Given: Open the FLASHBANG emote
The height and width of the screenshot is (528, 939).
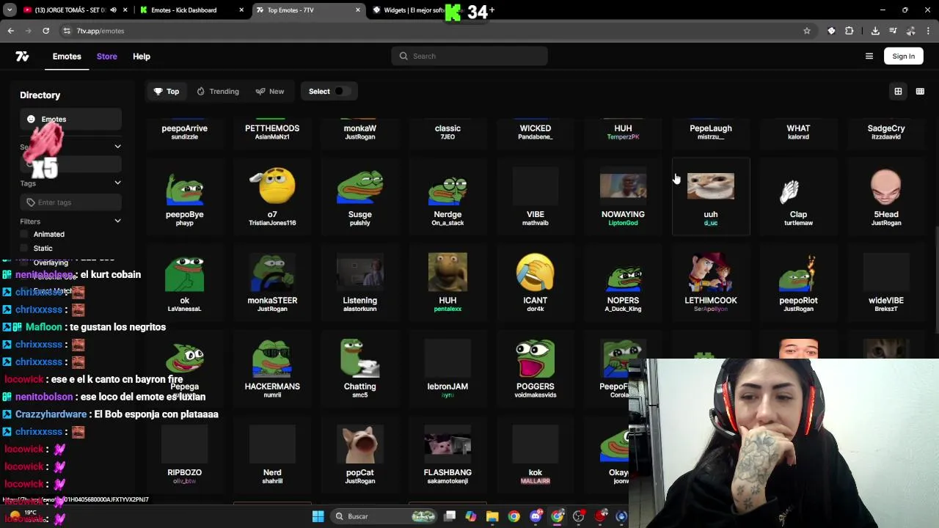Looking at the screenshot, I should 447,455.
